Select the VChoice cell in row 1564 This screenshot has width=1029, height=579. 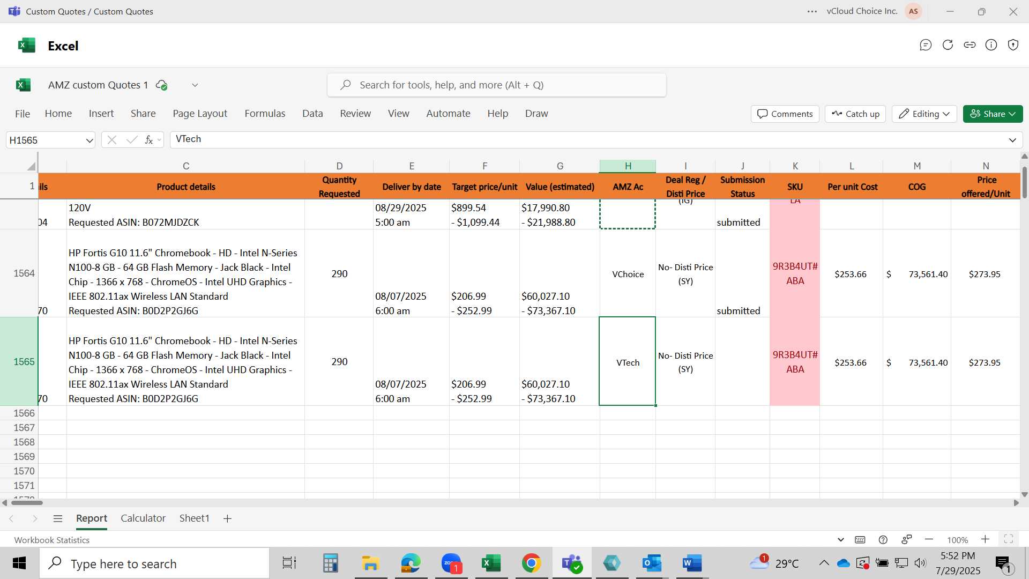point(628,274)
